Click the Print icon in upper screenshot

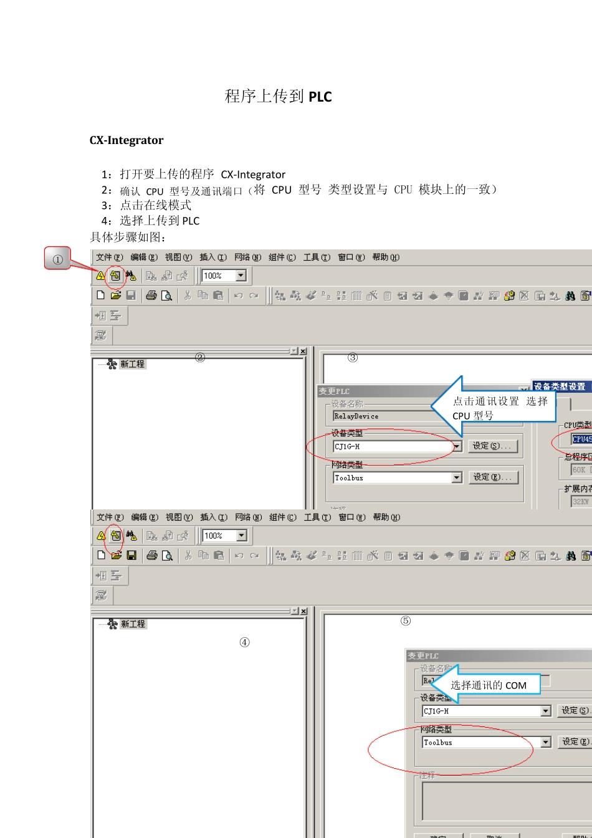pos(151,296)
